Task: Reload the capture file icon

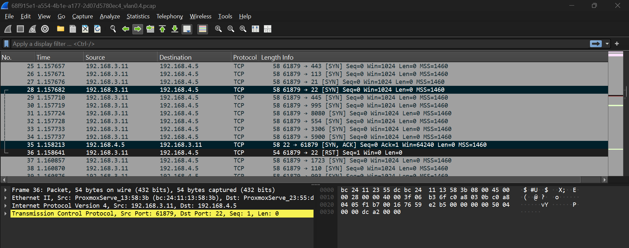Action: (x=97, y=29)
